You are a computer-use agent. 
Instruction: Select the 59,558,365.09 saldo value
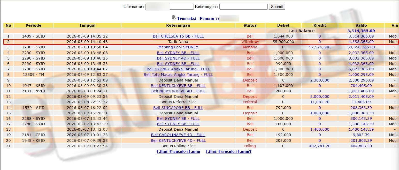click(361, 47)
